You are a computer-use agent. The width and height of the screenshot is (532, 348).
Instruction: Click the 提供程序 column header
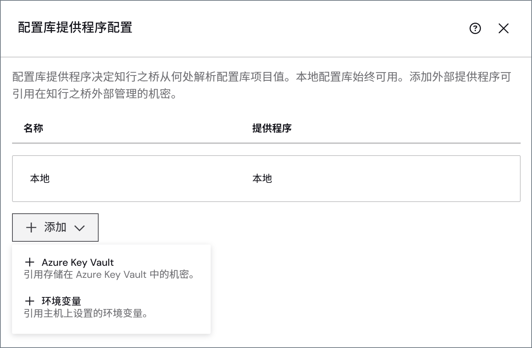point(272,128)
